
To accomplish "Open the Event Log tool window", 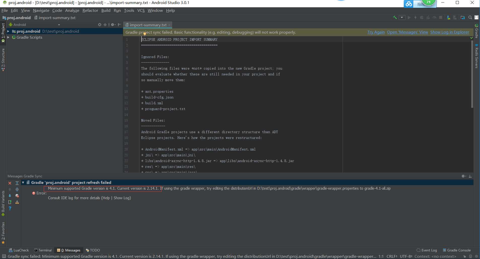I will point(427,250).
